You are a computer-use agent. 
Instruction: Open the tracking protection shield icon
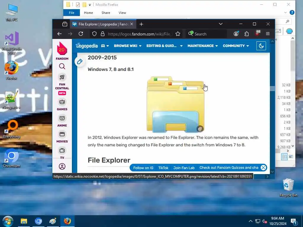(94, 34)
